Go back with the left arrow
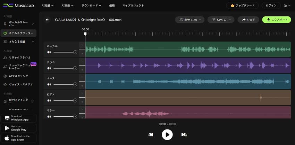The image size is (295, 145). pos(47,20)
